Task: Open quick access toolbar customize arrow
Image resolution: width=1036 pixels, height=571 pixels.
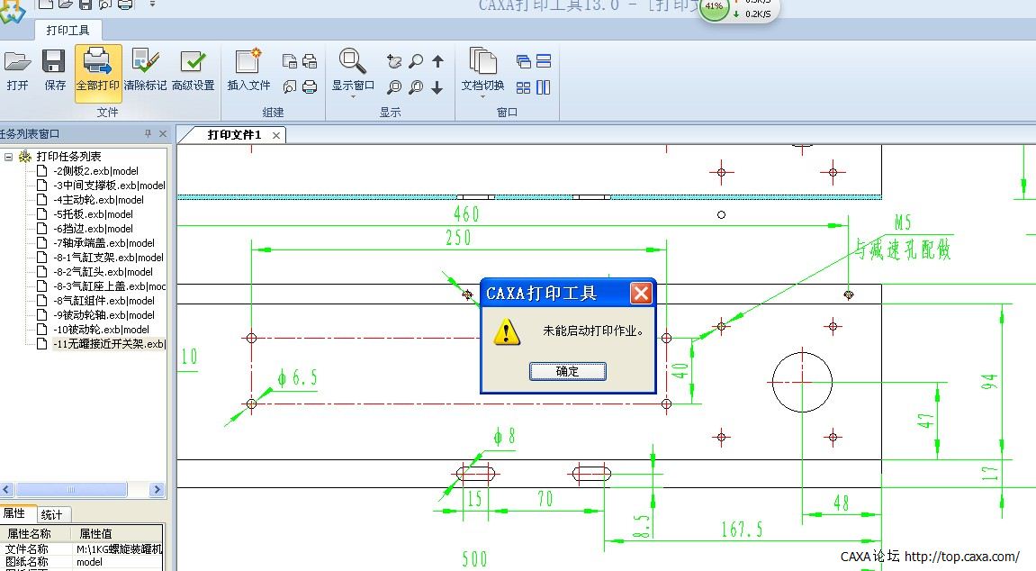Action: click(152, 5)
